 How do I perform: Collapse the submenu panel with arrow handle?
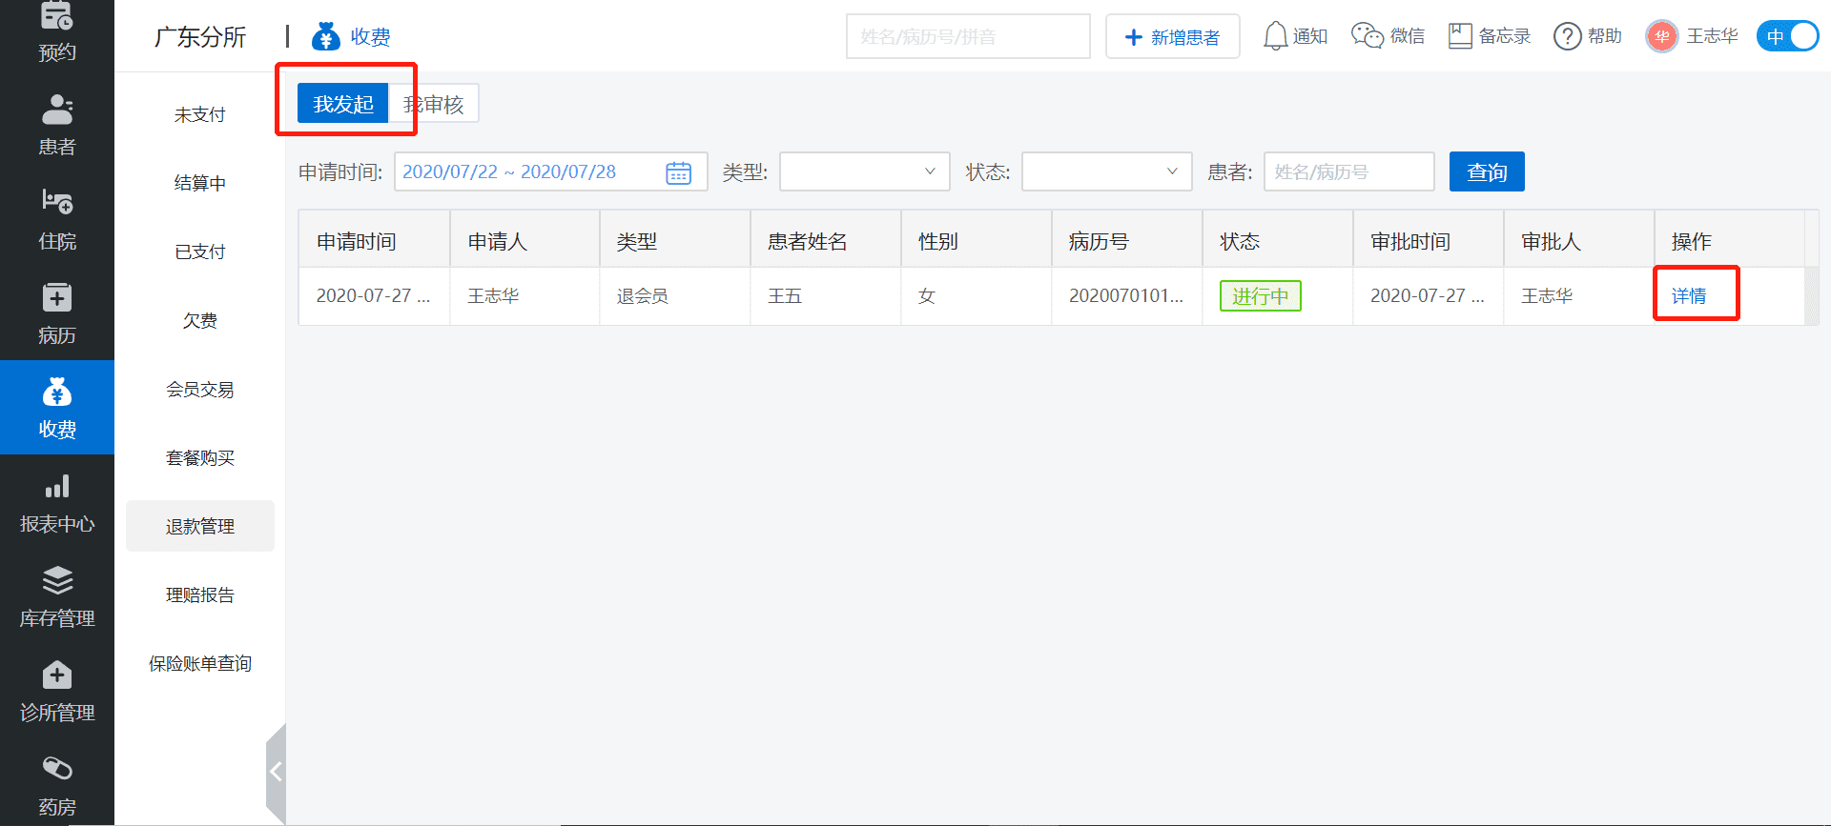click(x=276, y=772)
